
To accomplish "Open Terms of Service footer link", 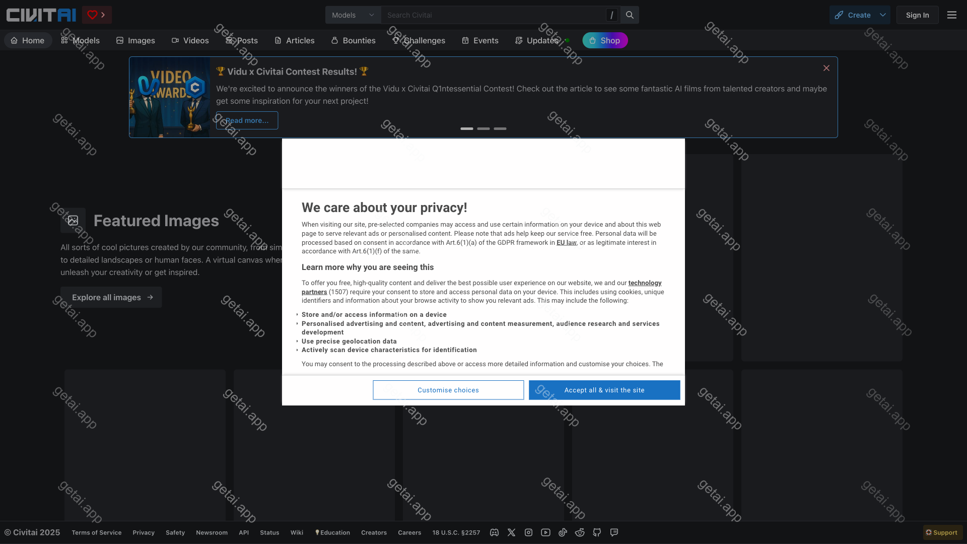I will tap(97, 532).
